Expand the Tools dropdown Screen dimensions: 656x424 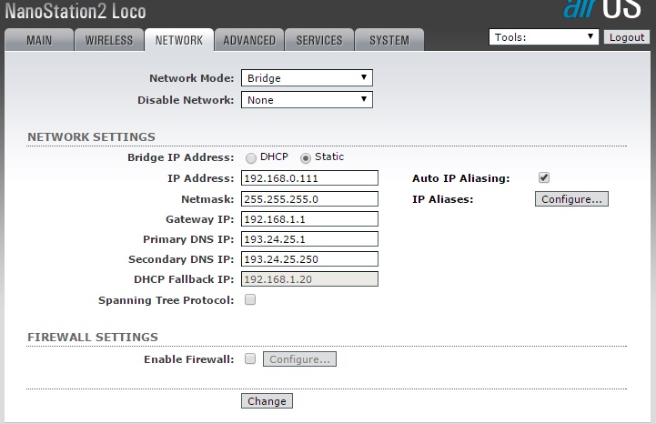544,37
